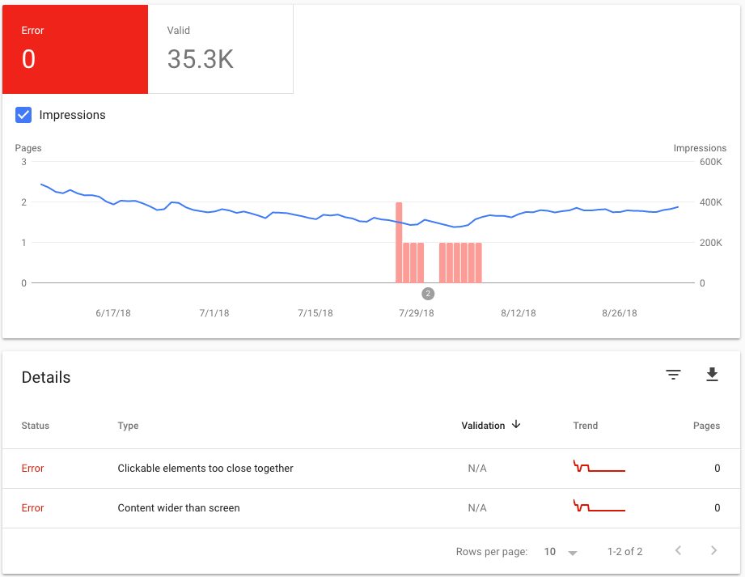Select the Valid status card showing 35.3K

(219, 49)
